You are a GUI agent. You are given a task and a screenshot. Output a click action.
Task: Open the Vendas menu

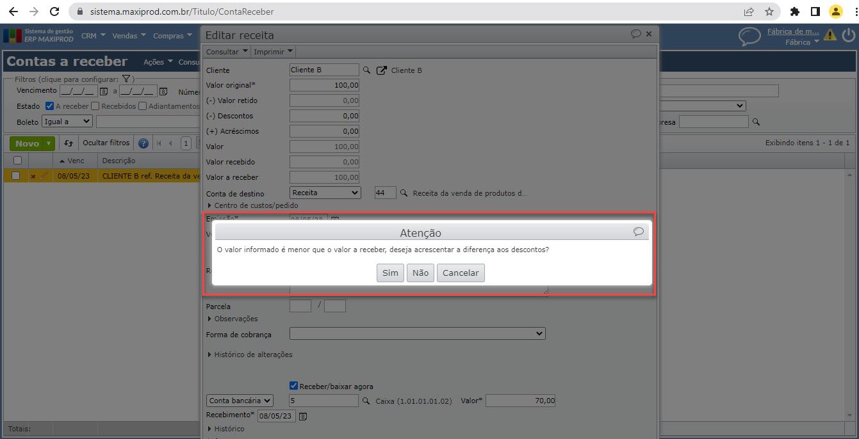[129, 36]
